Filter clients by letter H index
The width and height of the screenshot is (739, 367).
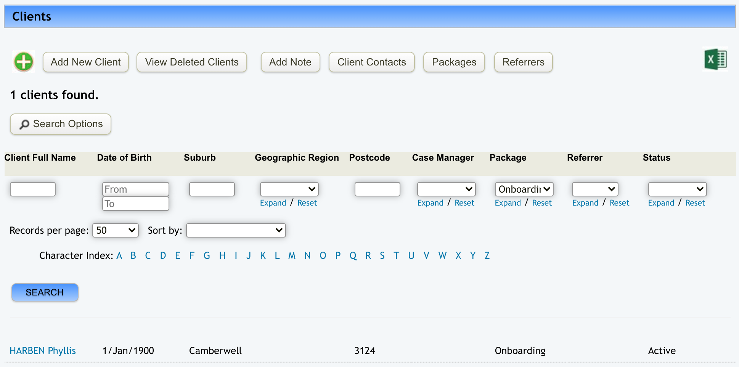[222, 255]
